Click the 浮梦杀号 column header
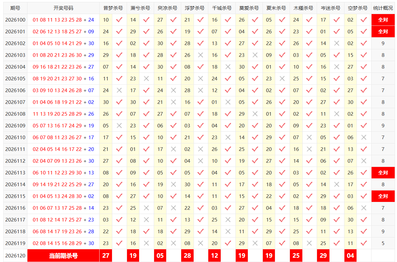 [194, 8]
